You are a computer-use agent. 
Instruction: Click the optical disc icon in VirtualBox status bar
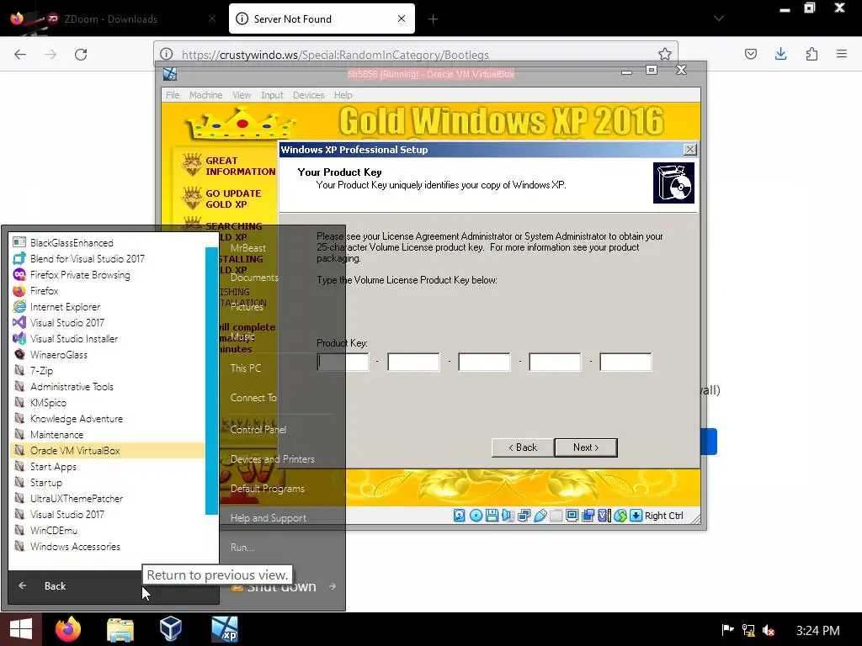coord(476,516)
